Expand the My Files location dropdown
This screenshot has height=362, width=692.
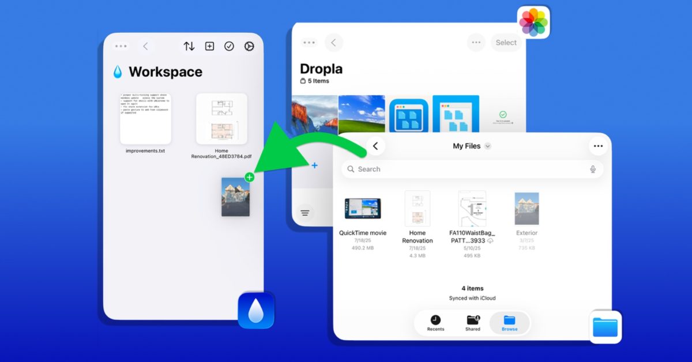coord(487,146)
